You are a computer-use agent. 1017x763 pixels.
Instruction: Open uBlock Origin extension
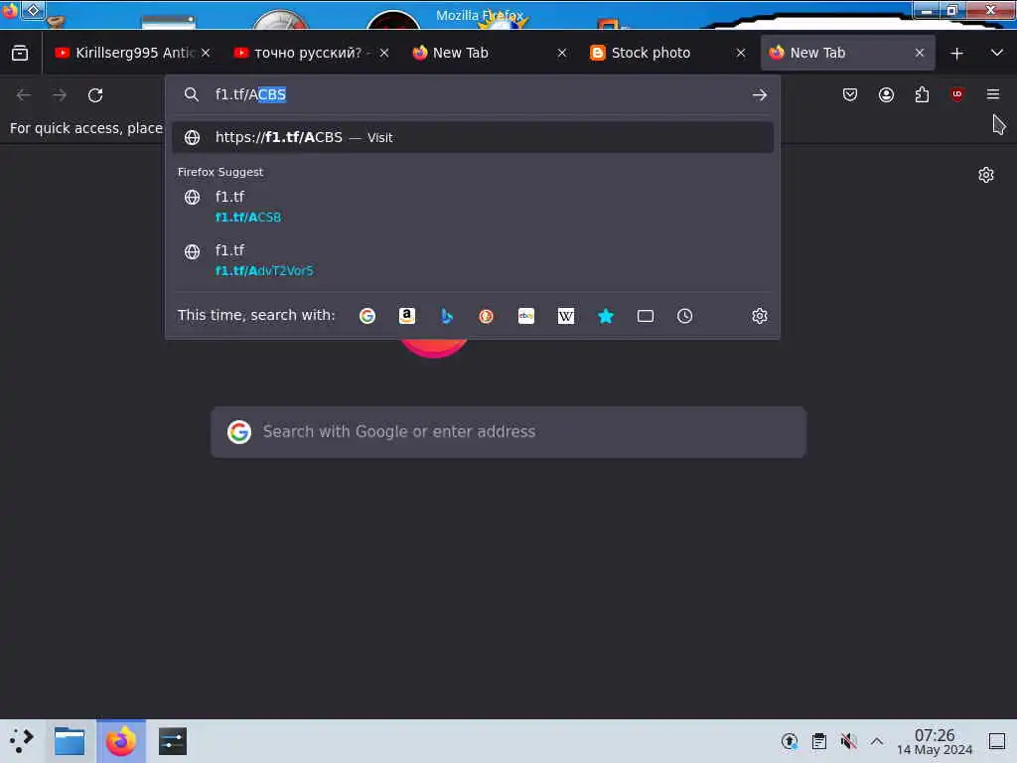point(957,94)
